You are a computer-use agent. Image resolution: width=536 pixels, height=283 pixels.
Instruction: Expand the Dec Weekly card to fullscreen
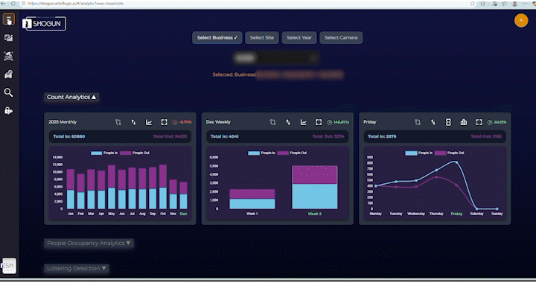[319, 122]
